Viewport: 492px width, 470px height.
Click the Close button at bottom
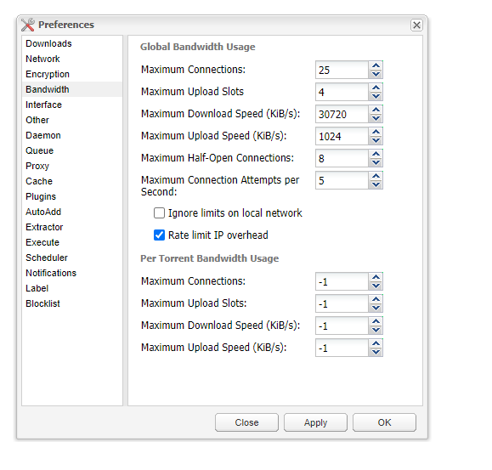pos(246,422)
